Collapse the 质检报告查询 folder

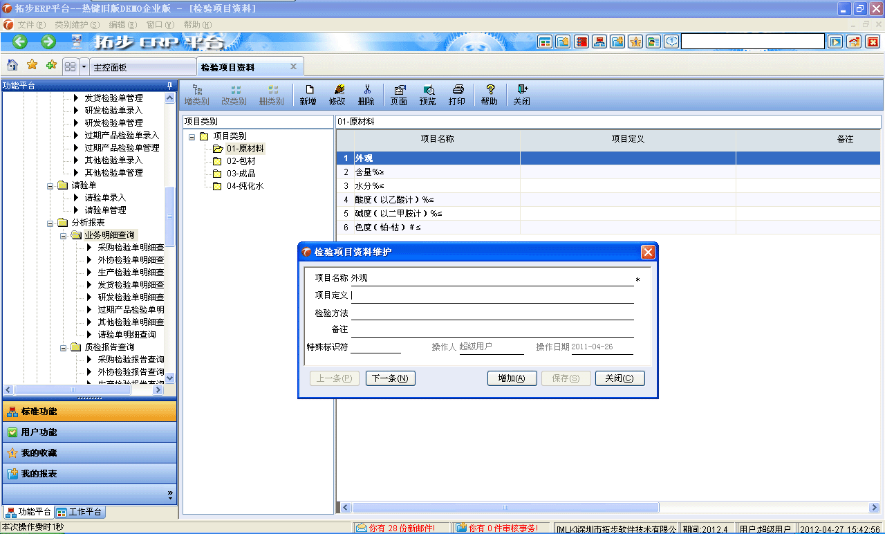pos(62,347)
